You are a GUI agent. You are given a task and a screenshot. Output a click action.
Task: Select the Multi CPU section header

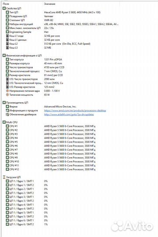[10, 122]
